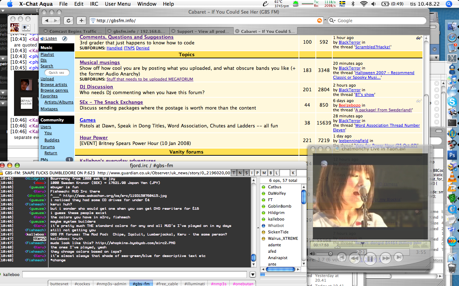Switch to the #nmp3s-admin channel tab
459x286 pixels.
[111, 283]
